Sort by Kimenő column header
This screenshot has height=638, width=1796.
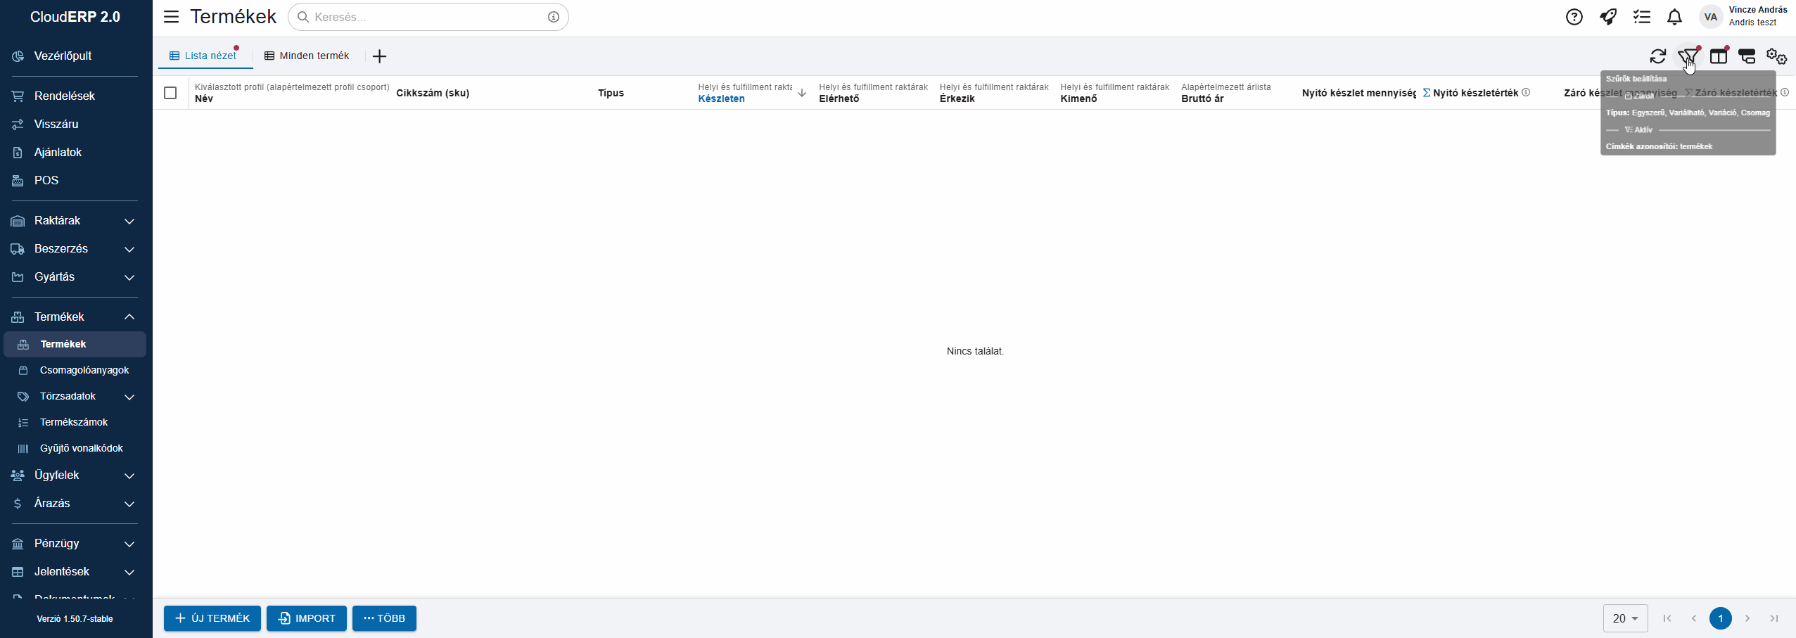tap(1078, 98)
